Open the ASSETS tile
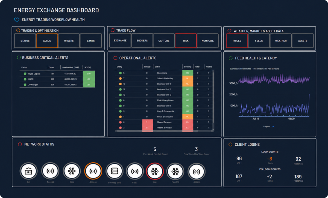This screenshot has width=328, height=198. pos(303,41)
